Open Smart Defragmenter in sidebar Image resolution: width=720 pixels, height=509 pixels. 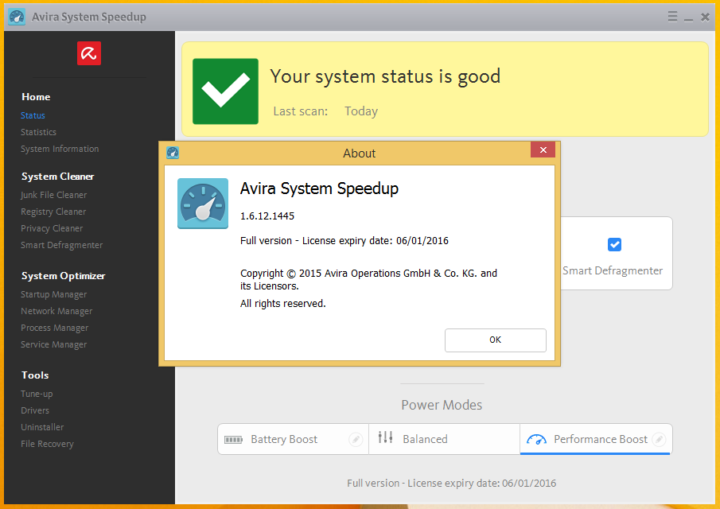[x=61, y=246]
